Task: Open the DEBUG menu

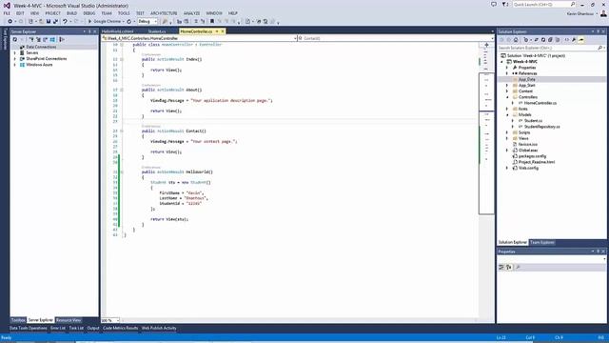Action: pyautogui.click(x=88, y=13)
